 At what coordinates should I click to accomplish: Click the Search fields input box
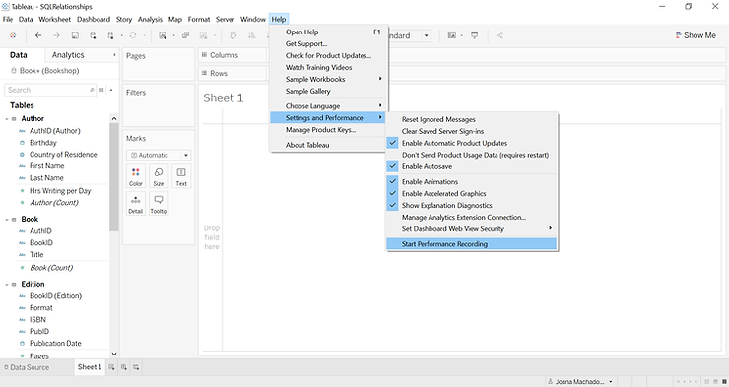click(x=49, y=90)
